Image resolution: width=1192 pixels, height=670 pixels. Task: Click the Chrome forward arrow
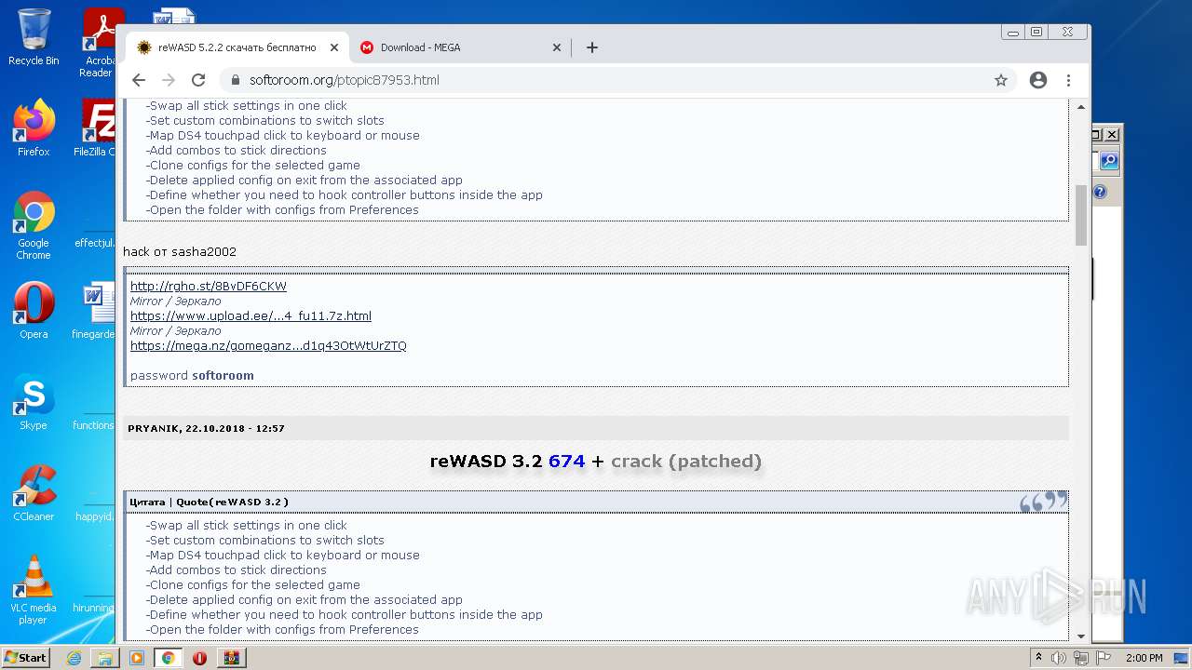click(169, 80)
